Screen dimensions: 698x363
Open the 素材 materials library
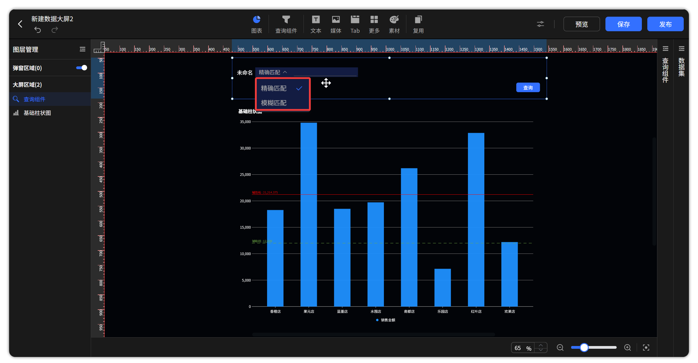coord(394,25)
